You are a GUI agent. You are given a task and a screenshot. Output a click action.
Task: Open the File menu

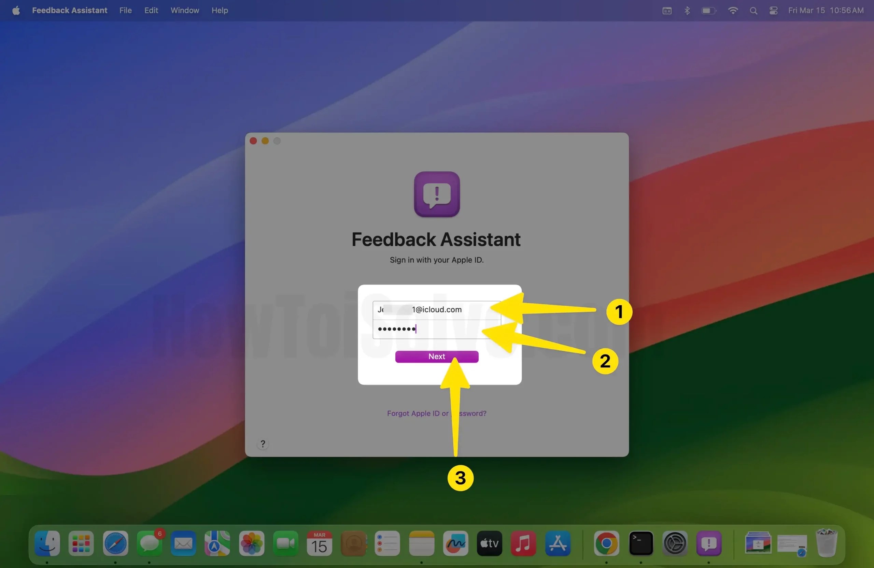(x=125, y=10)
